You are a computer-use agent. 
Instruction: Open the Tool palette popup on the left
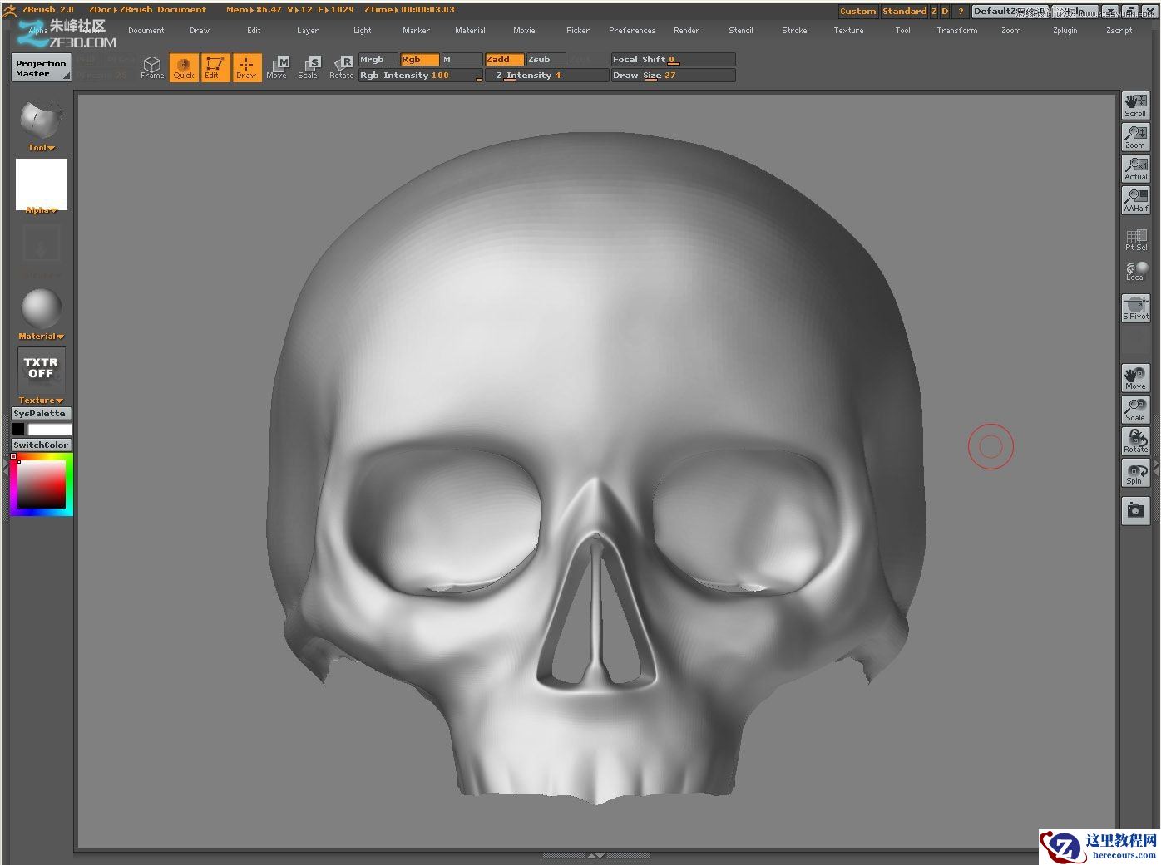tap(39, 147)
